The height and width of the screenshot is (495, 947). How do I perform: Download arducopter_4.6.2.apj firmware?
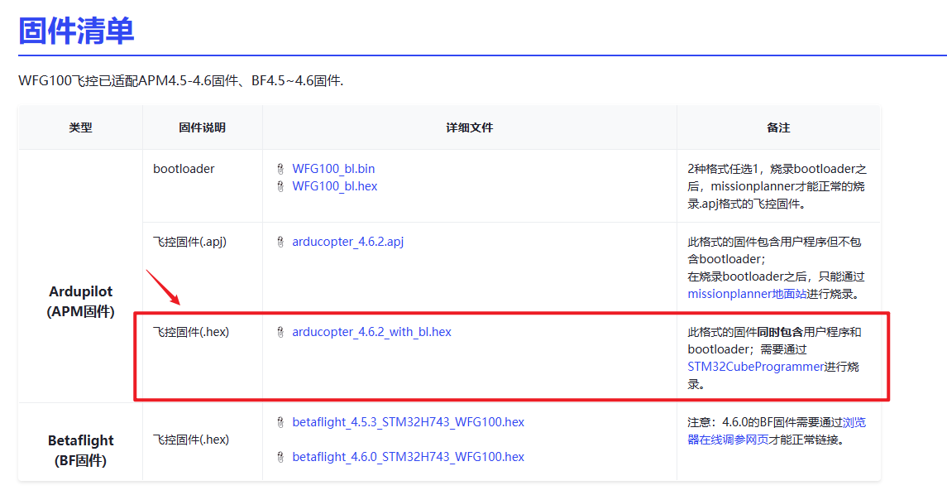click(347, 242)
